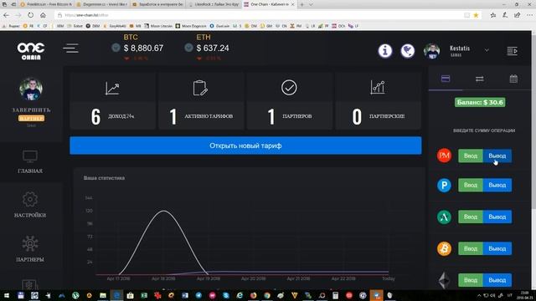This screenshot has height=301, width=536.
Task: Click Ввод for Perfect Money
Action: coord(471,156)
